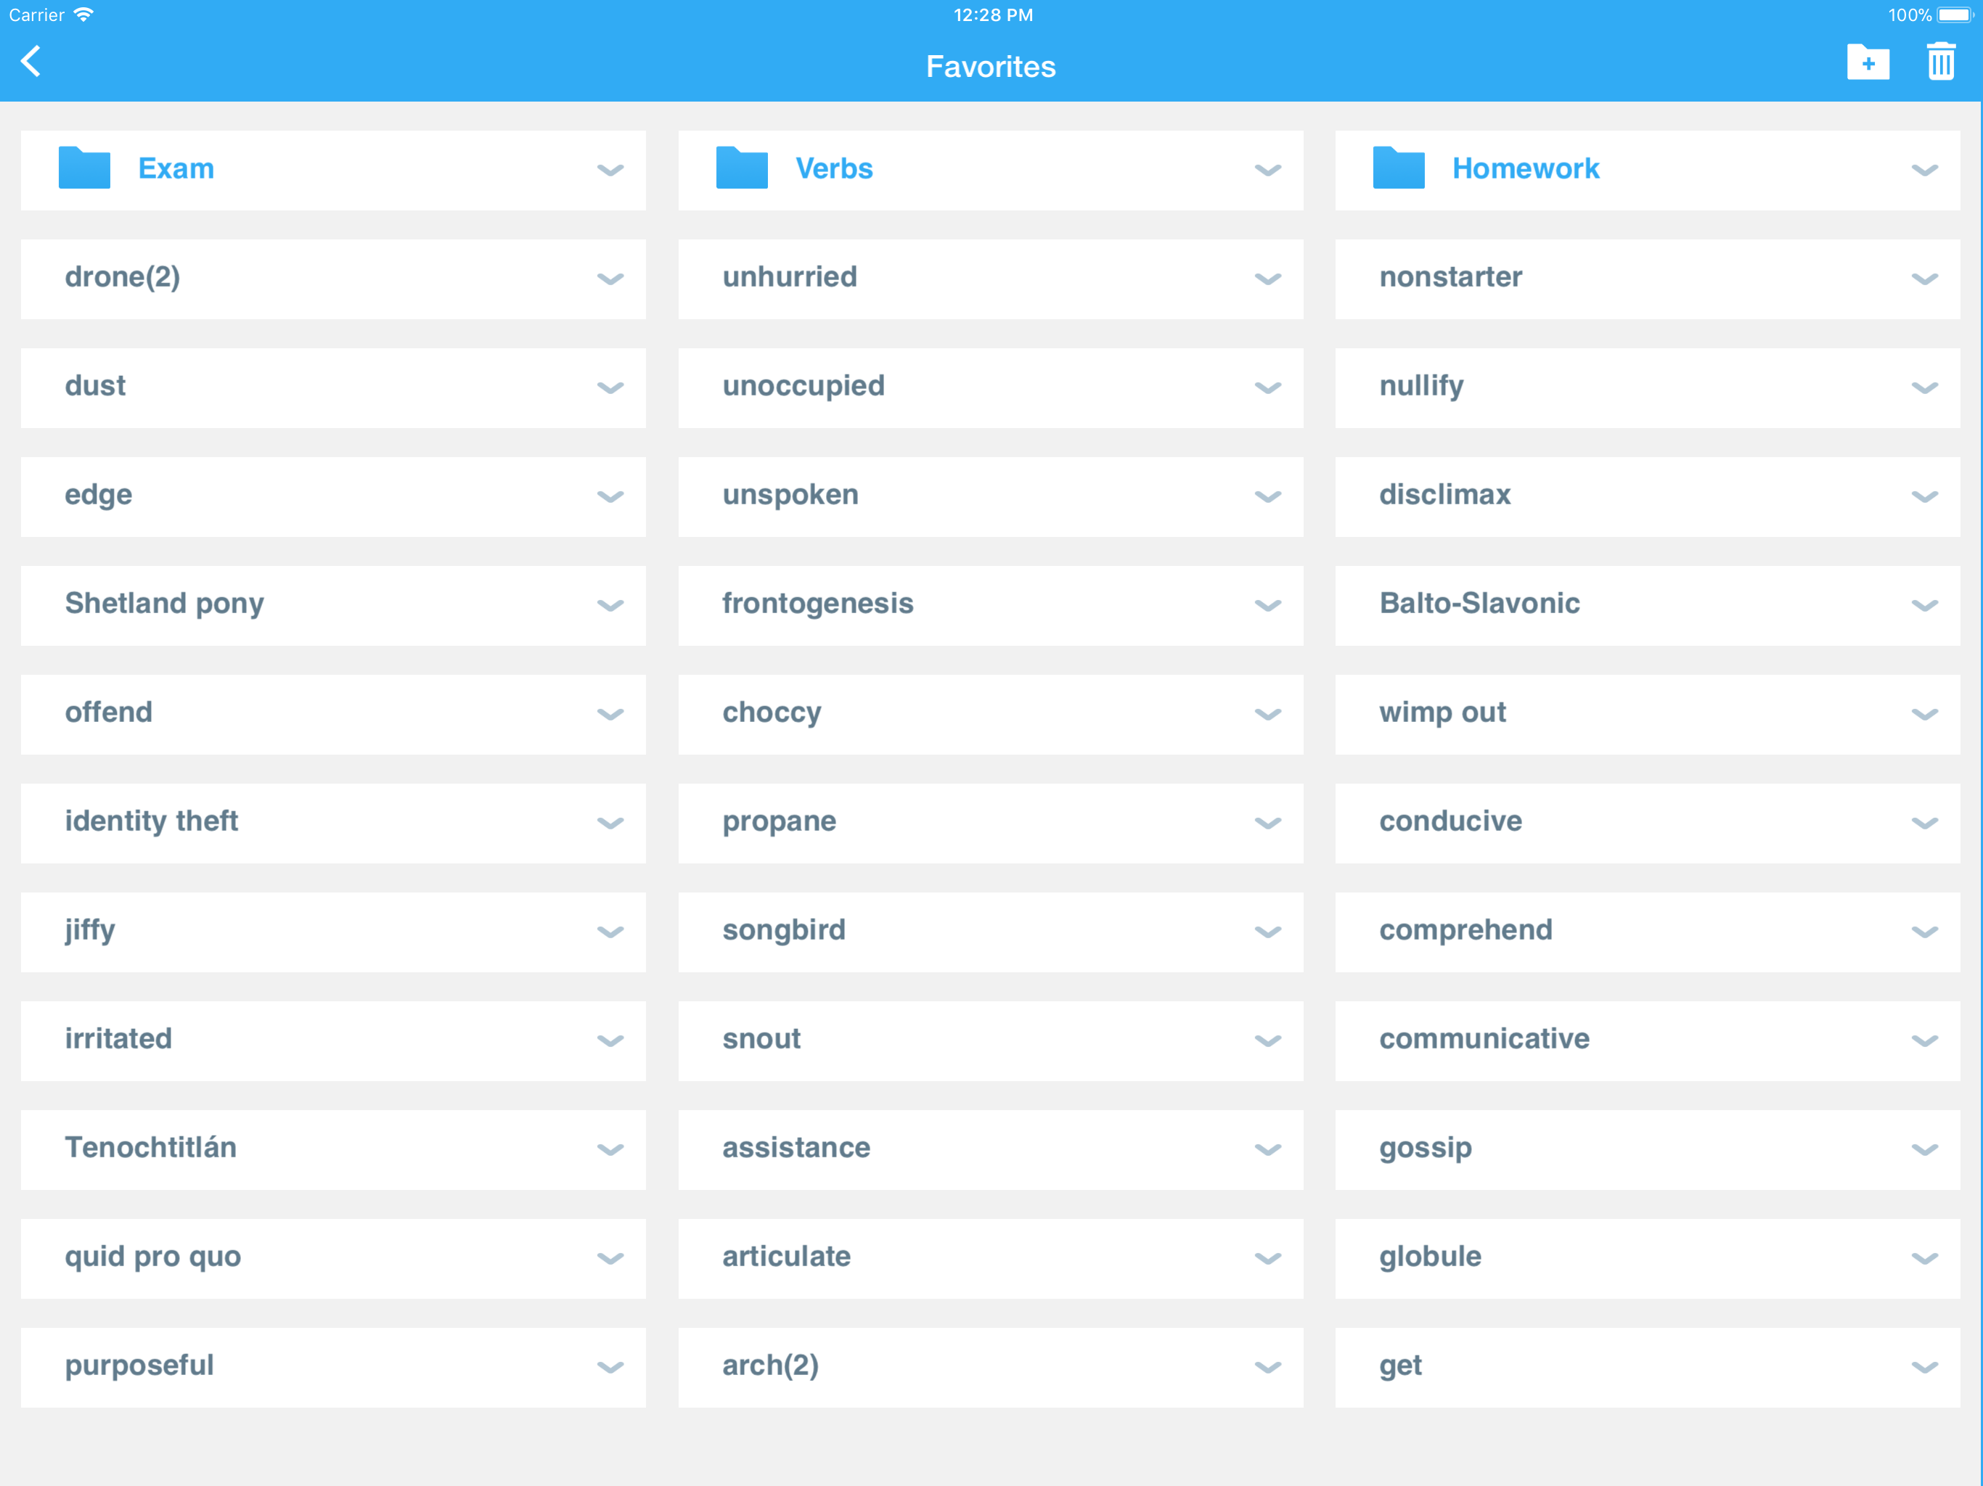
Task: Open the word 'unspoken'
Action: point(790,495)
